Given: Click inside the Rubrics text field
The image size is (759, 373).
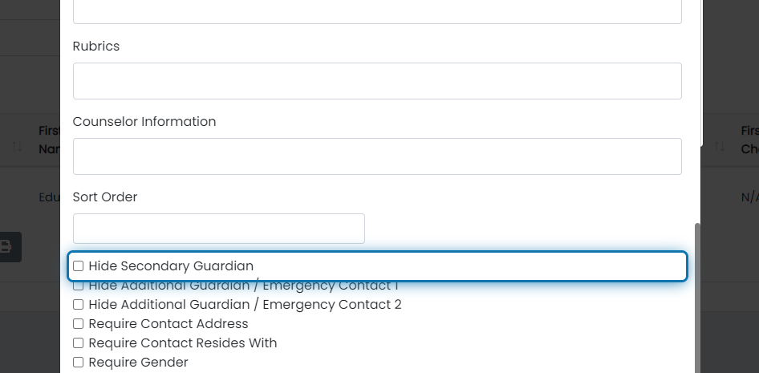Looking at the screenshot, I should point(377,81).
